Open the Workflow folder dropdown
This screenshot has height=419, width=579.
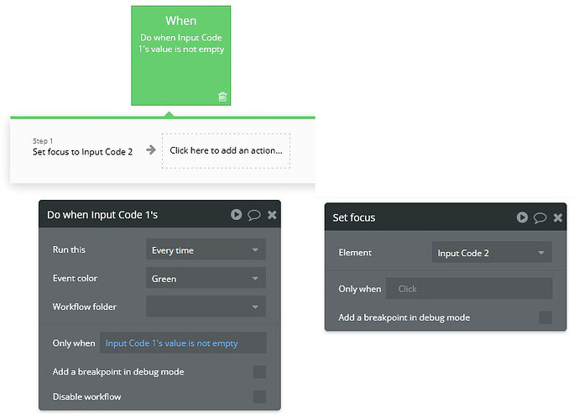pos(206,307)
